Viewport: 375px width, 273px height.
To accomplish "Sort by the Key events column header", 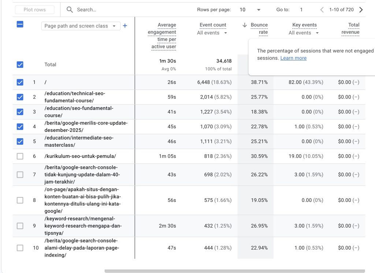I will 304,25.
